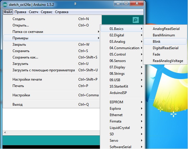Choose AnalogReadSerial from Basics examples
The height and width of the screenshot is (149, 188).
166,29
